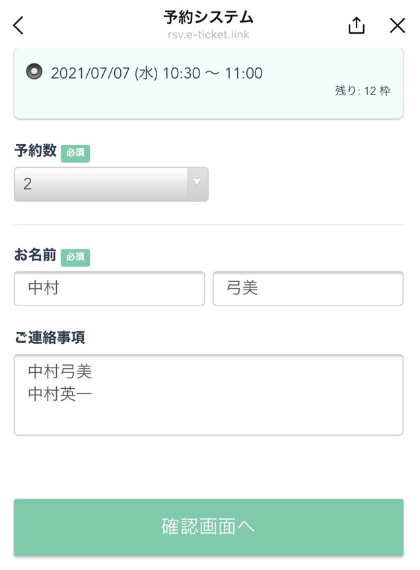
Task: Click the 必須 badge next to 予約数
Action: 75,153
